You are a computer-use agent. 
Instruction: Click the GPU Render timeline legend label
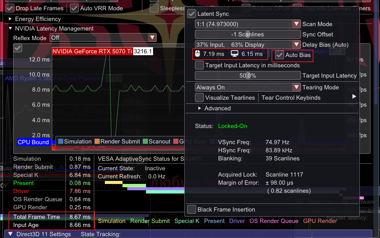coord(320,221)
